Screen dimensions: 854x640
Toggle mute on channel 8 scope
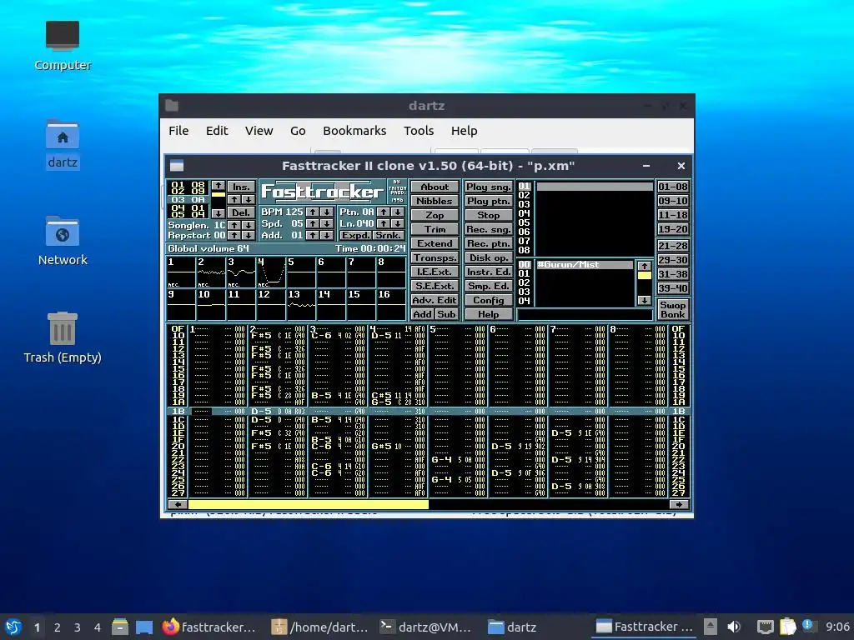click(x=391, y=272)
